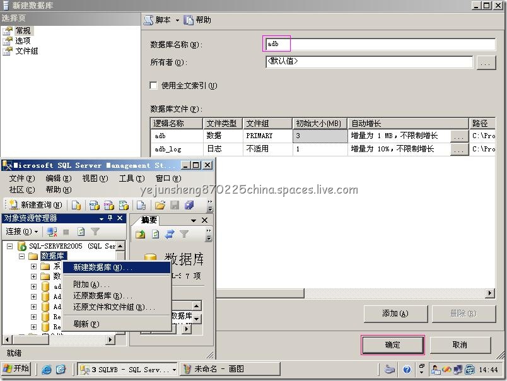Choose Restore Files and Filegroups context entry

(117, 307)
